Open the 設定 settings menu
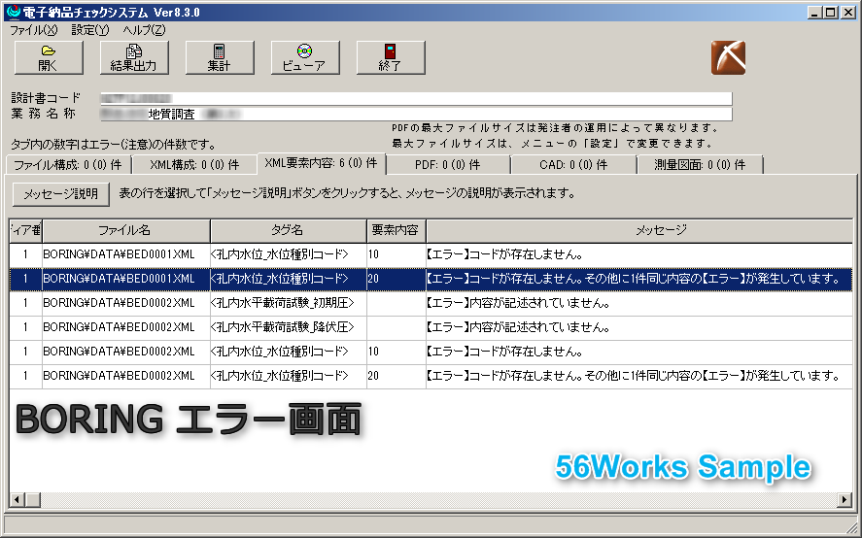 (x=89, y=30)
